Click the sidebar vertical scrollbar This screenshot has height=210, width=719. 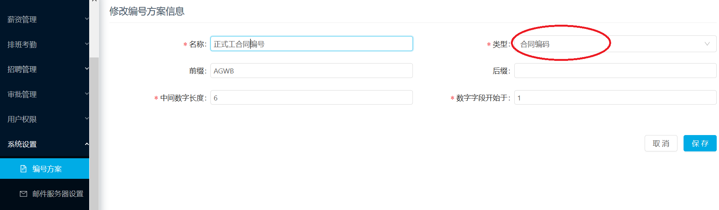(94, 133)
